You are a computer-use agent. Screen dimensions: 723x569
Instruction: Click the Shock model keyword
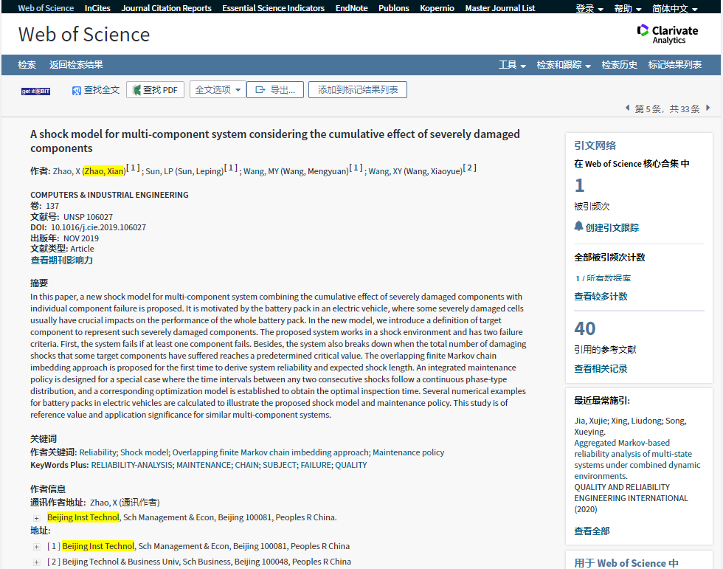[x=145, y=453]
